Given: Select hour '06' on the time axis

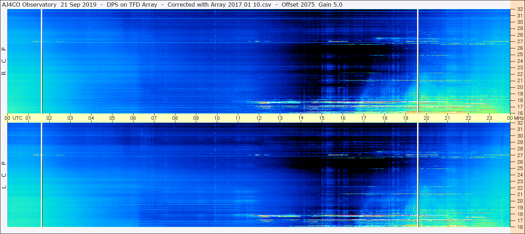Looking at the screenshot, I should click(x=133, y=118).
